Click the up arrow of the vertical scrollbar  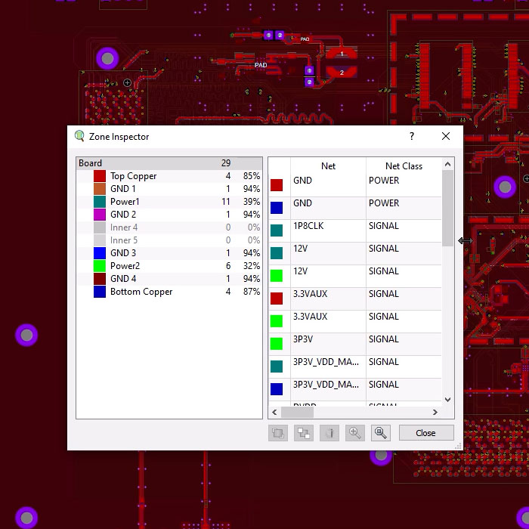click(x=447, y=164)
